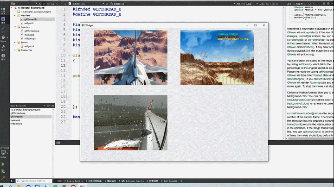Go back with the left arrow in editor toolbar

coord(57,4)
